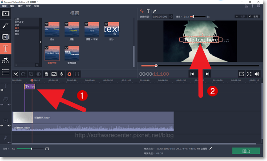Viewport: 267px width, 161px height.
Task: Open the more tools list icon in the sidebar
Action: [6, 72]
